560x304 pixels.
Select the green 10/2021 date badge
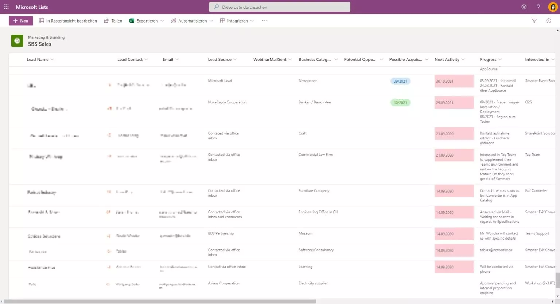pos(400,103)
